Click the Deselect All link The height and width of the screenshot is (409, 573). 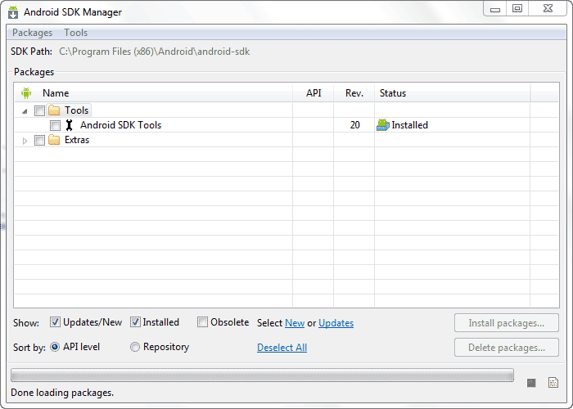click(282, 348)
